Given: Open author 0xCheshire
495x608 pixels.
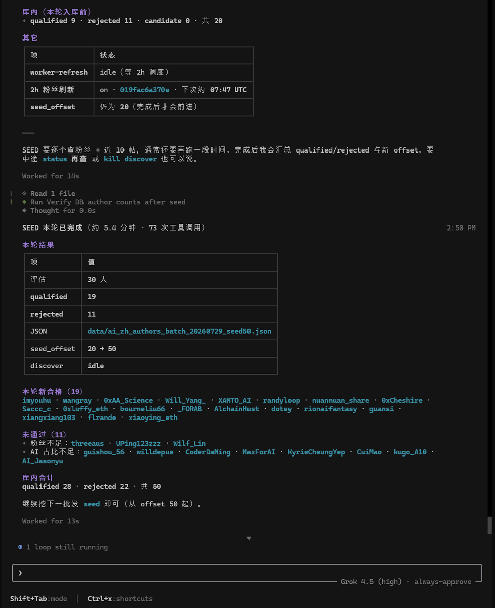Looking at the screenshot, I should 402,400.
